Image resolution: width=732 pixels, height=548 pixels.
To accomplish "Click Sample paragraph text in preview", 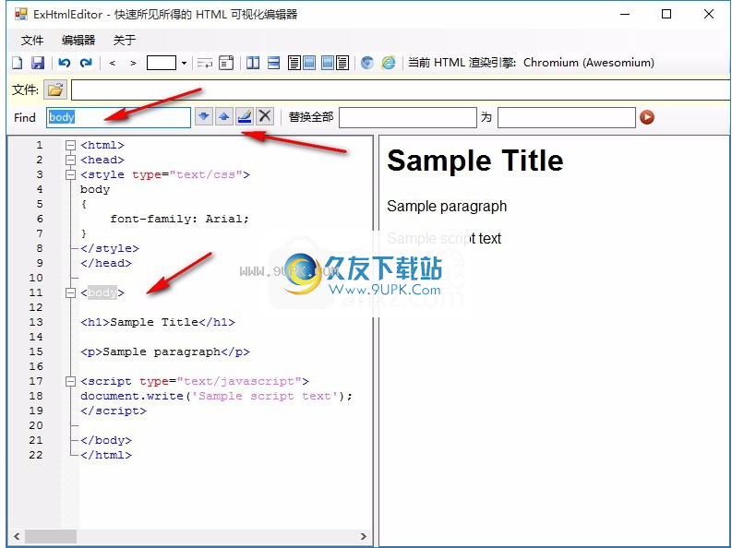I will click(447, 206).
